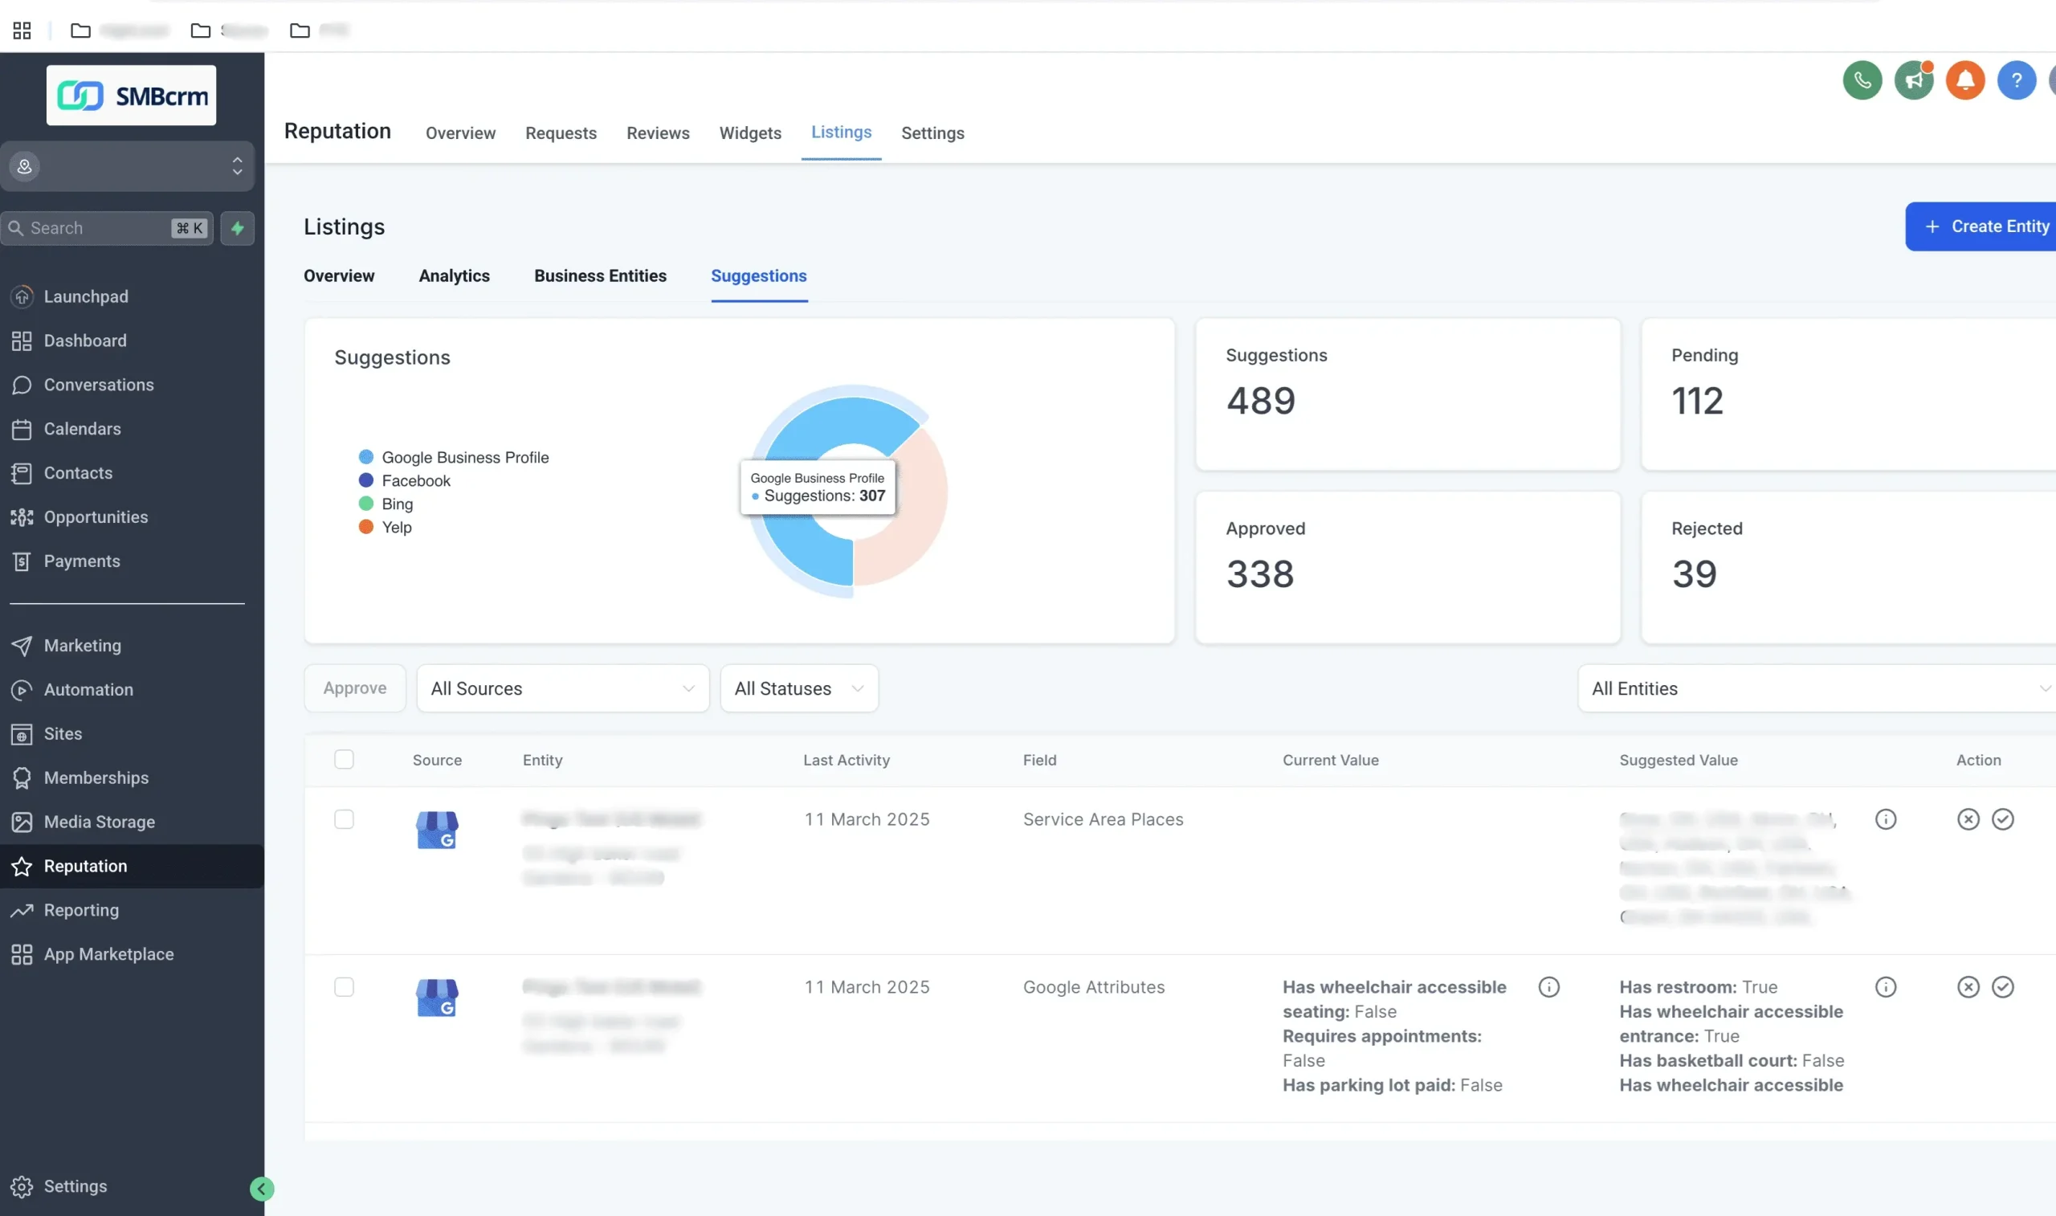
Task: Open the orange notifications bell
Action: 1965,80
